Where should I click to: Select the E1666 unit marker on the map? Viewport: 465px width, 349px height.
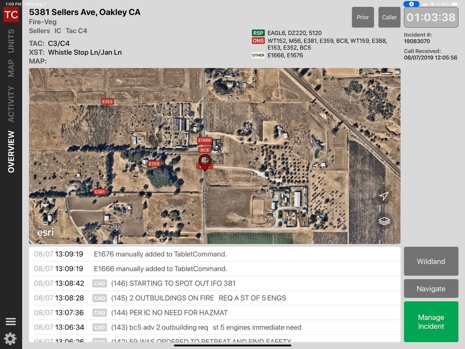(204, 140)
